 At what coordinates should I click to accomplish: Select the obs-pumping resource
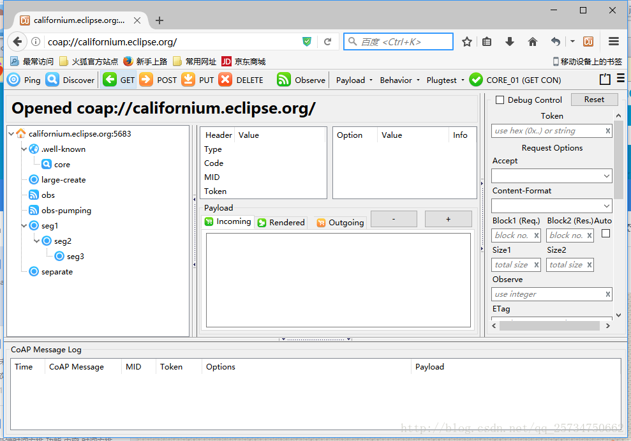click(61, 210)
